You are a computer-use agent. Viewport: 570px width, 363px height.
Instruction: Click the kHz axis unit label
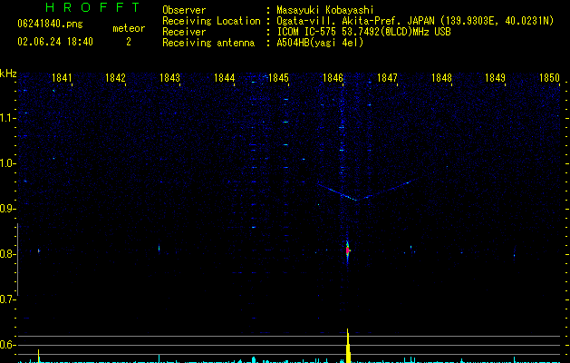[x=8, y=74]
